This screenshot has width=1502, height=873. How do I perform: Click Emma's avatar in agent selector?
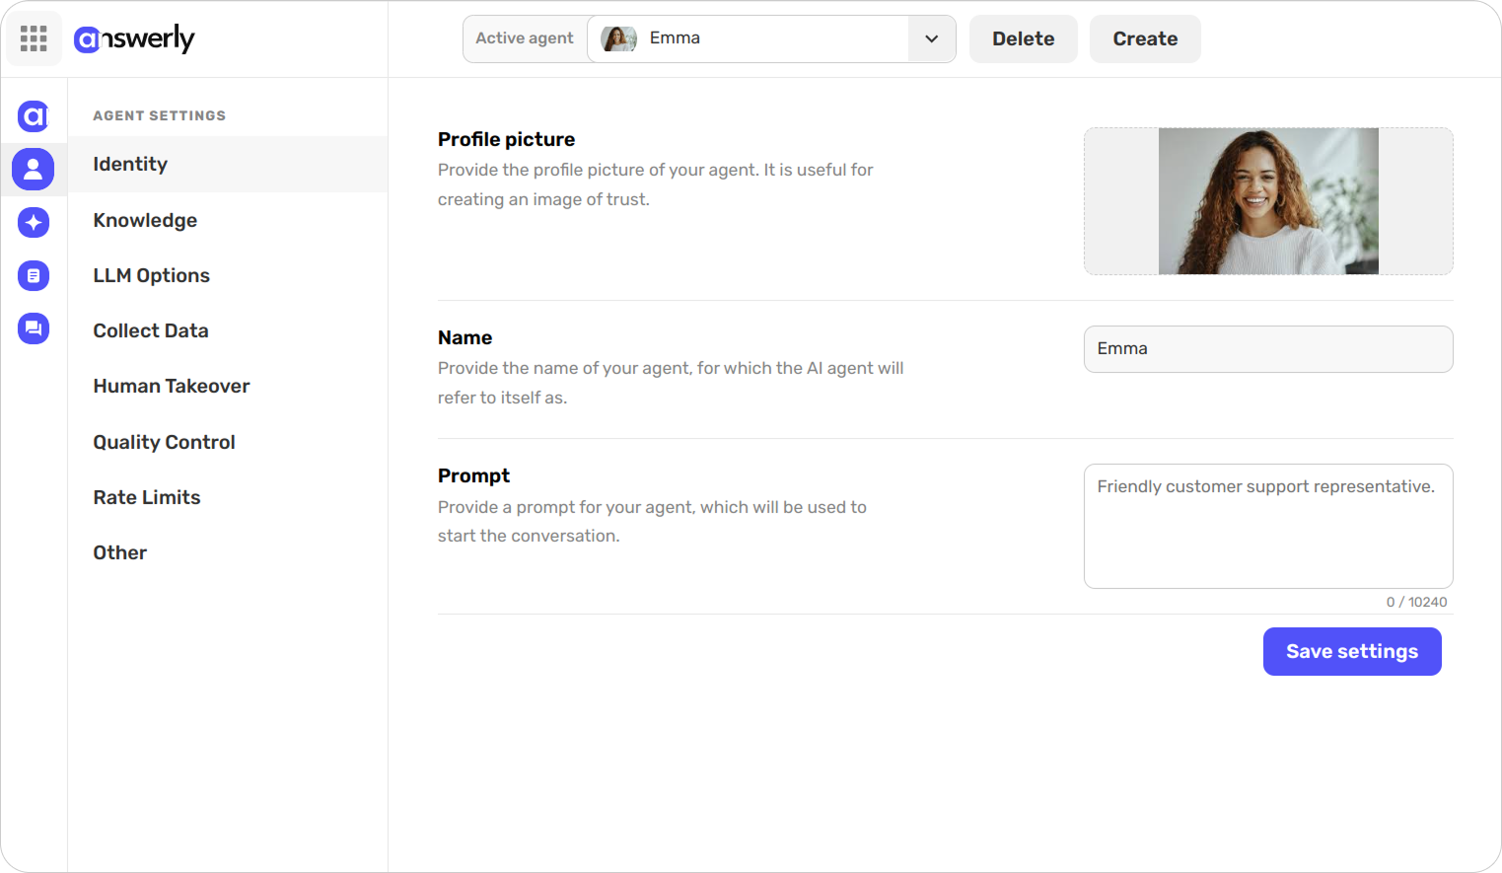click(x=618, y=38)
